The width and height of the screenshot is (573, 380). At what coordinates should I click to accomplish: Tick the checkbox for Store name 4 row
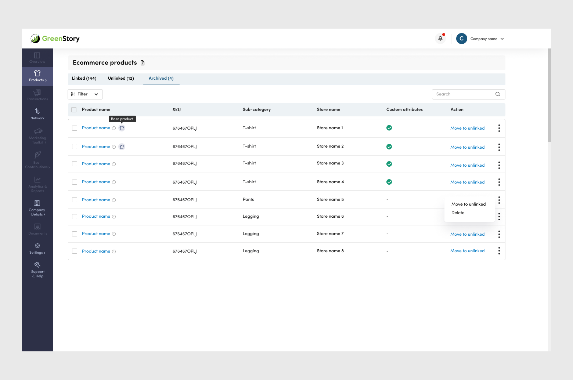(75, 182)
